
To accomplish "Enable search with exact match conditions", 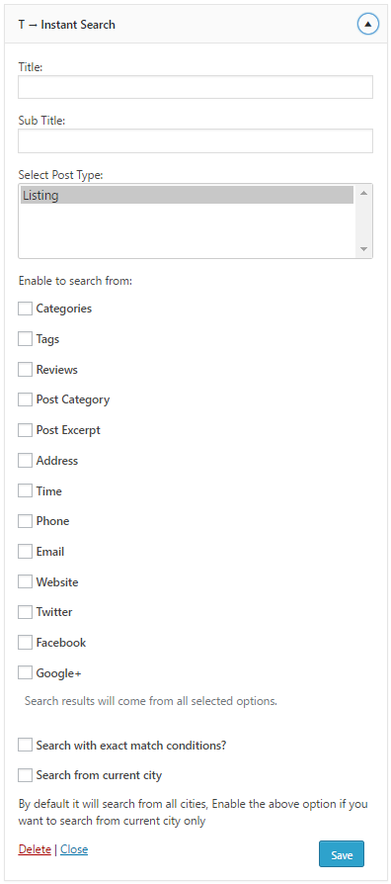I will coord(25,746).
